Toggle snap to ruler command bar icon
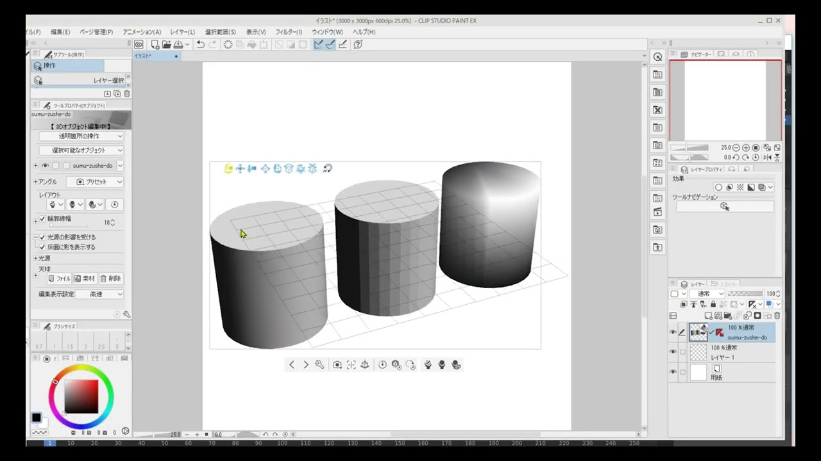821x461 pixels. click(x=319, y=44)
